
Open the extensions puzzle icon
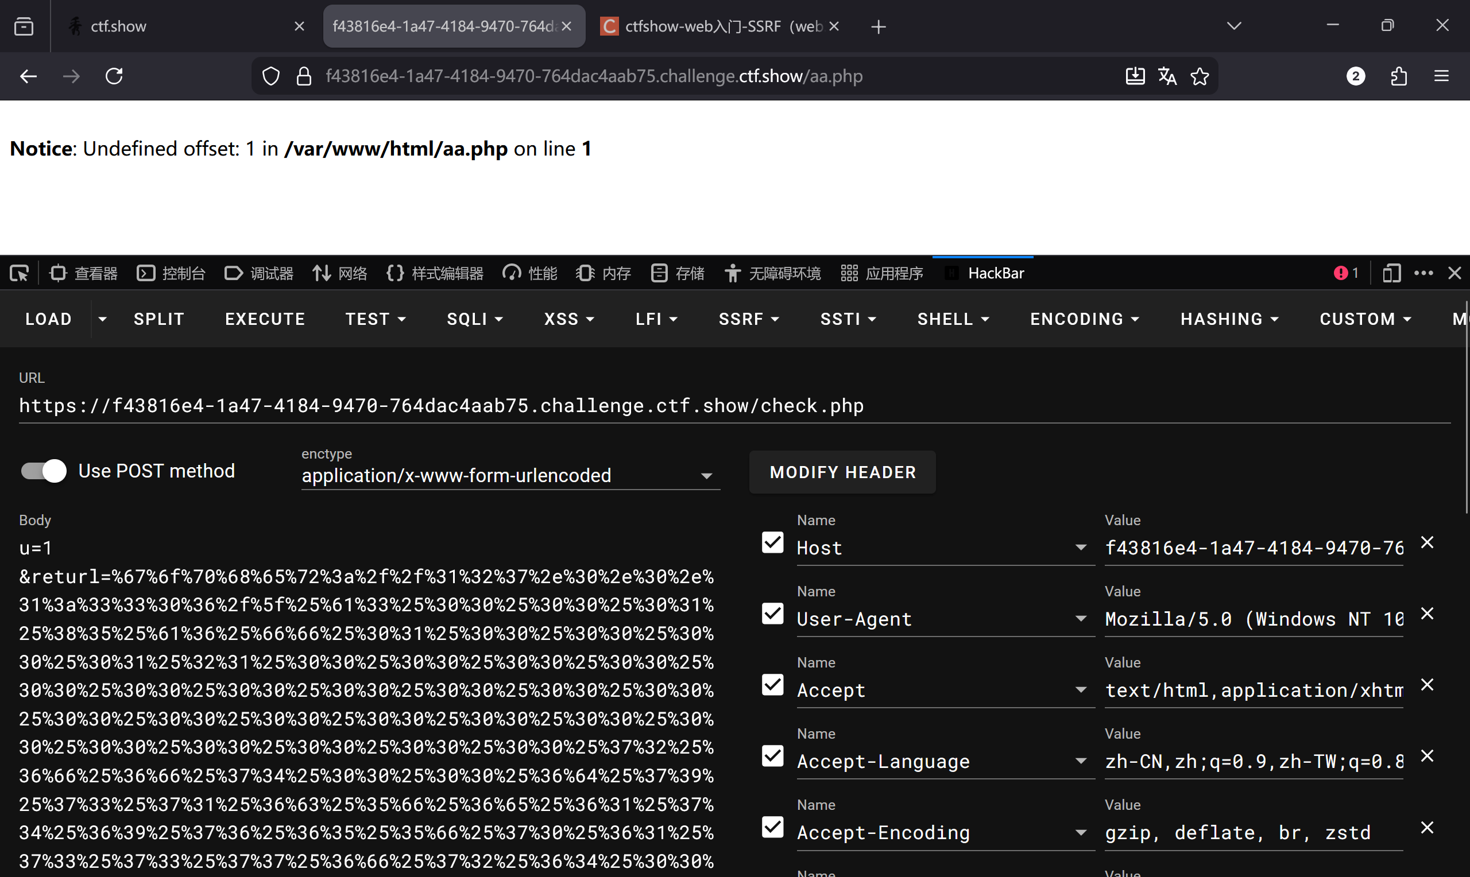(x=1398, y=76)
